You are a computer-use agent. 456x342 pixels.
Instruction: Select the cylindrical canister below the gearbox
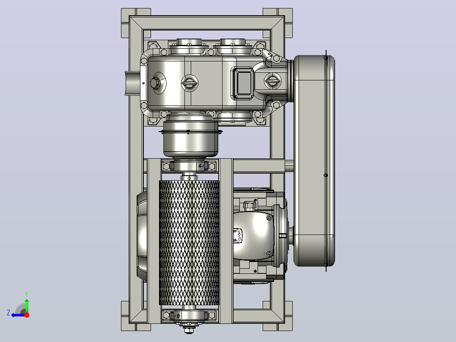190,136
